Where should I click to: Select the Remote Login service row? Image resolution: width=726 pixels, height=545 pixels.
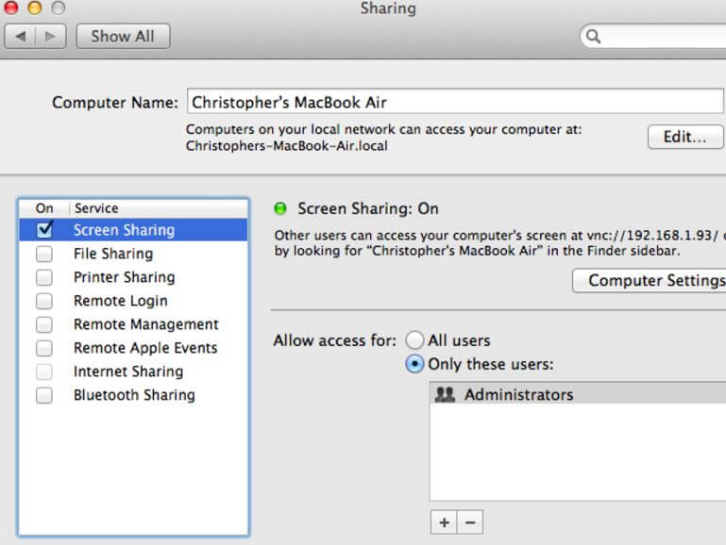tap(133, 301)
